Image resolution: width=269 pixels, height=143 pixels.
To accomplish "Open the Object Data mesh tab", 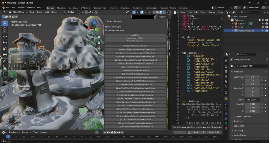I will (226, 123).
